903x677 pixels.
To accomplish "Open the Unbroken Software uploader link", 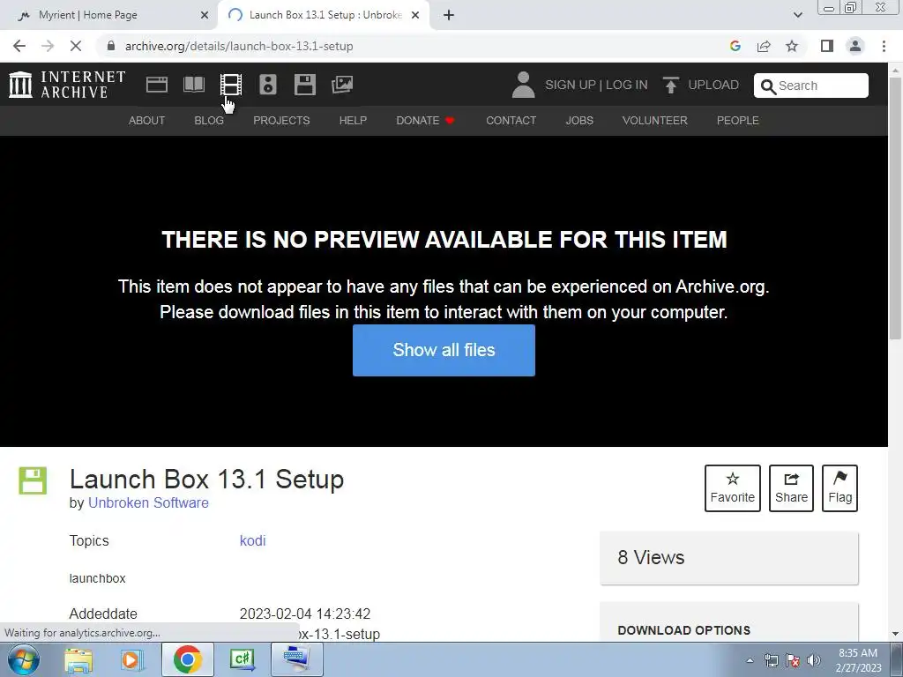I will coord(148,502).
